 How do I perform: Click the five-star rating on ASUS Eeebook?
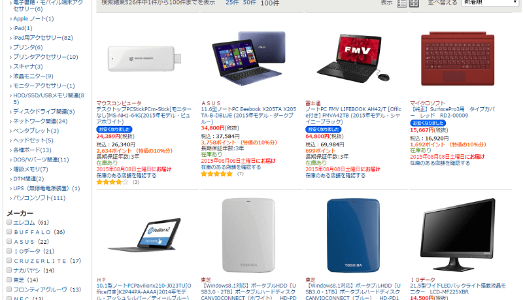point(216,174)
